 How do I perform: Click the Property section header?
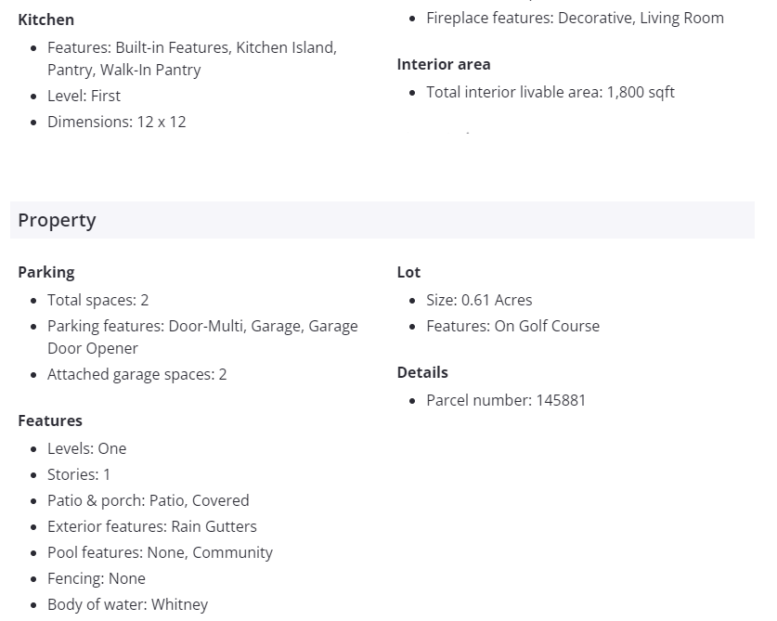pos(58,220)
